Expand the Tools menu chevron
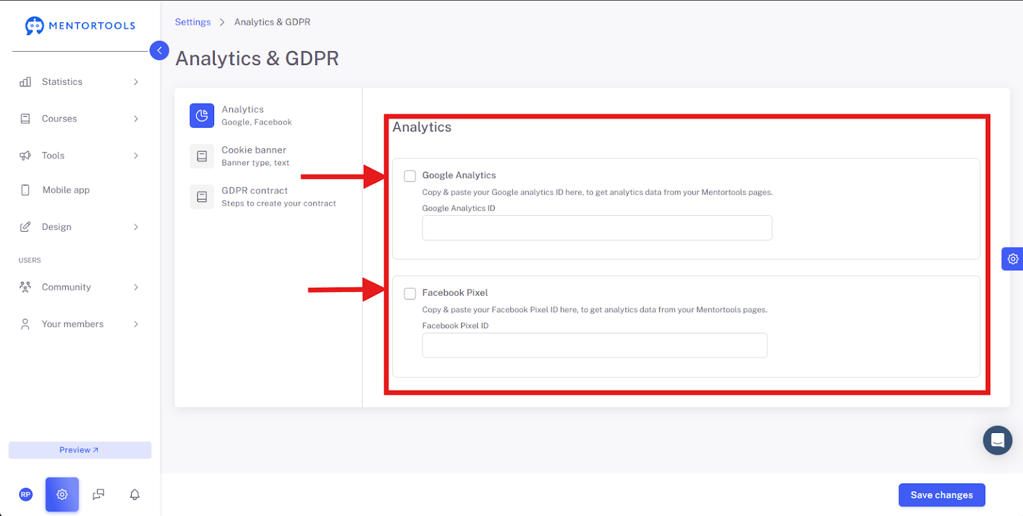 point(136,156)
